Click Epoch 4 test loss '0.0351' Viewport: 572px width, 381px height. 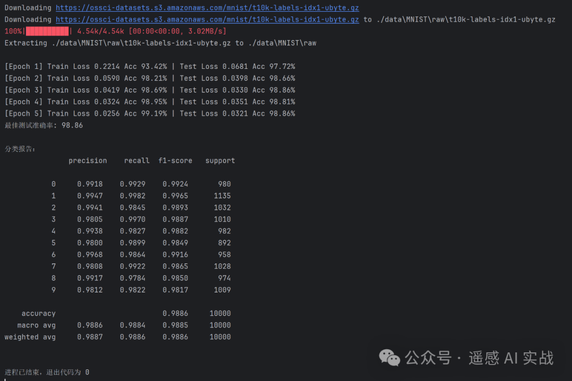235,102
